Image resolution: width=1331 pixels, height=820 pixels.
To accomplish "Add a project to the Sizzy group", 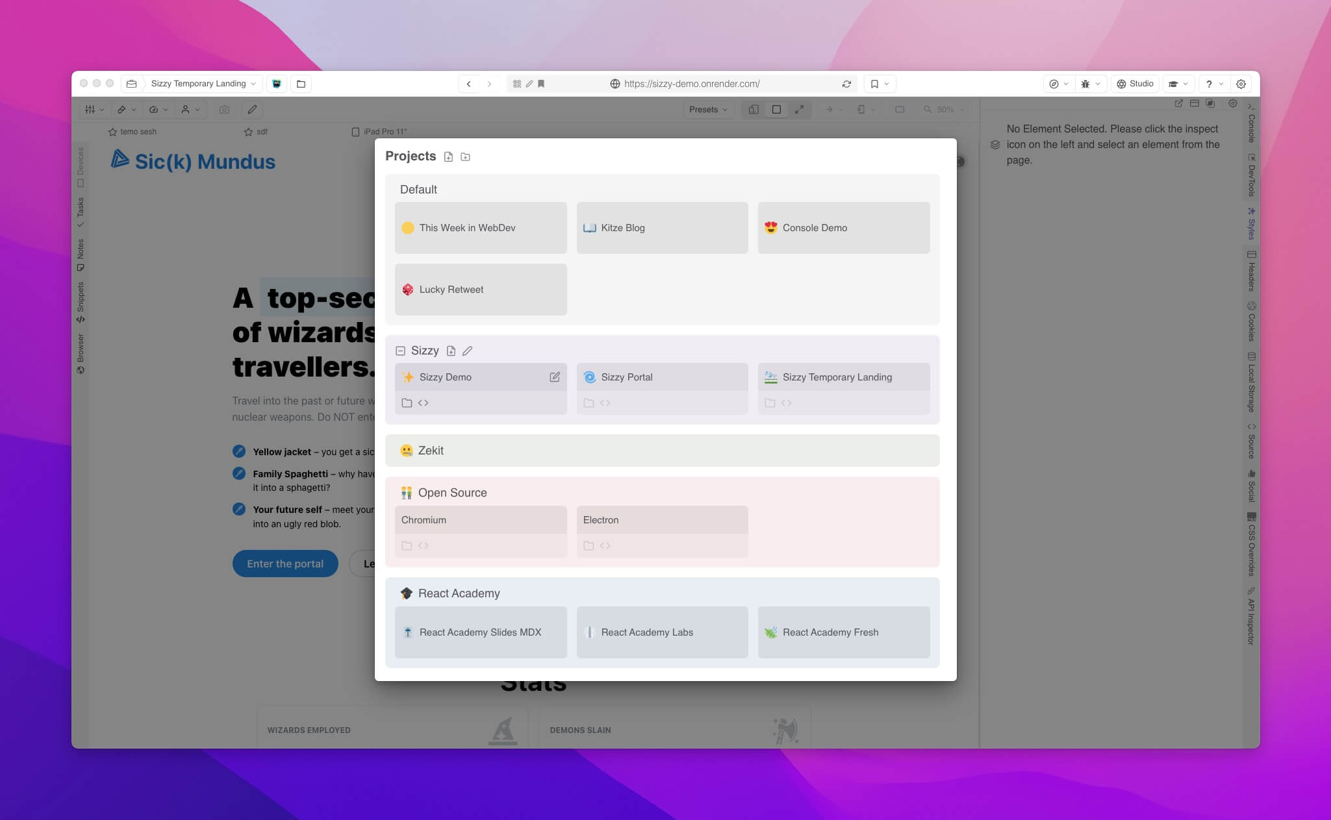I will click(x=451, y=351).
